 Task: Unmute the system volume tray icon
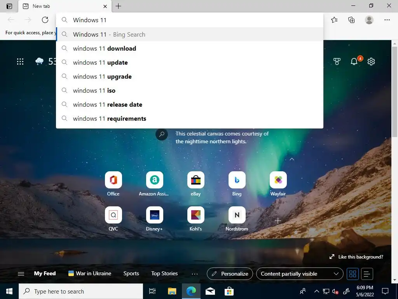click(x=335, y=291)
